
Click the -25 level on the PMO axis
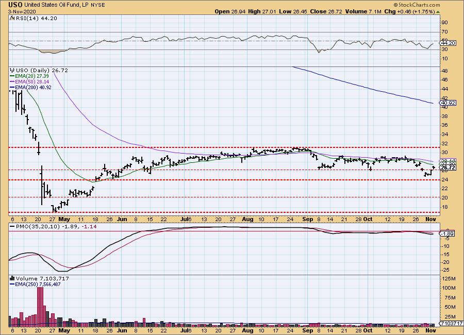coord(446,270)
